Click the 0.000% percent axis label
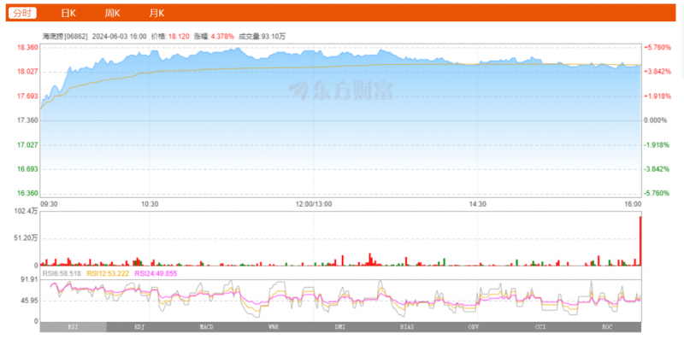684x339 pixels. coord(656,120)
